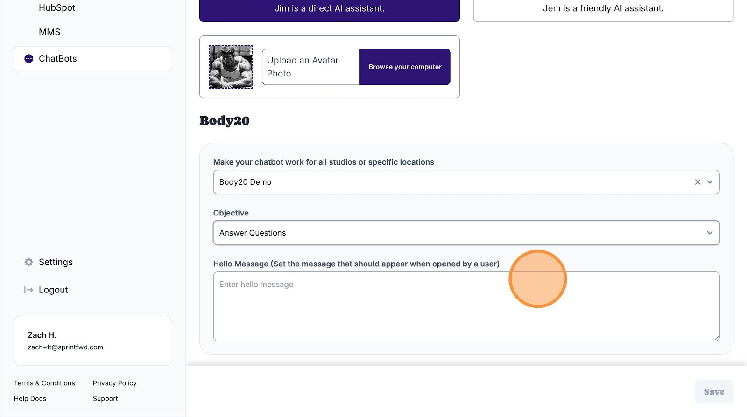747x417 pixels.
Task: Open the Support link
Action: pos(106,398)
